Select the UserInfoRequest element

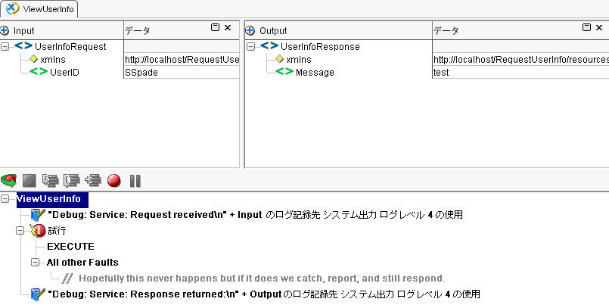click(70, 47)
